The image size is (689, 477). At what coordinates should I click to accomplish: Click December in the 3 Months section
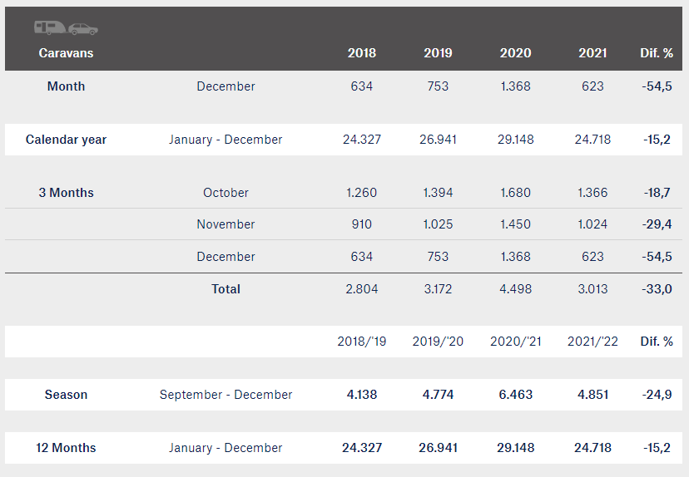(226, 257)
